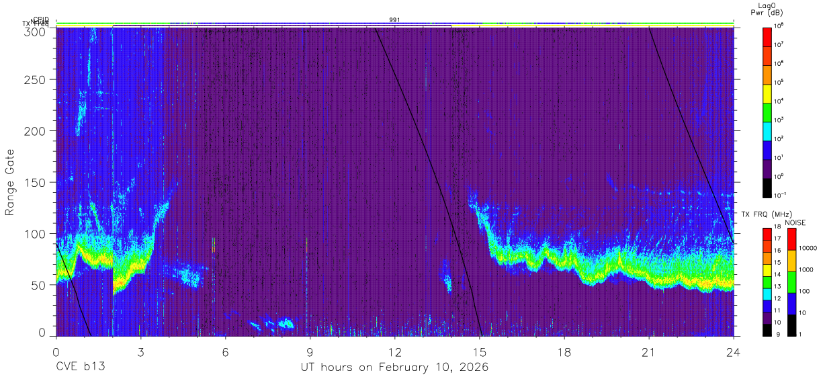Screen dimensions: 825x381
Task: Click the green swatch of the NOISE colorbar
Action: pyautogui.click(x=791, y=282)
